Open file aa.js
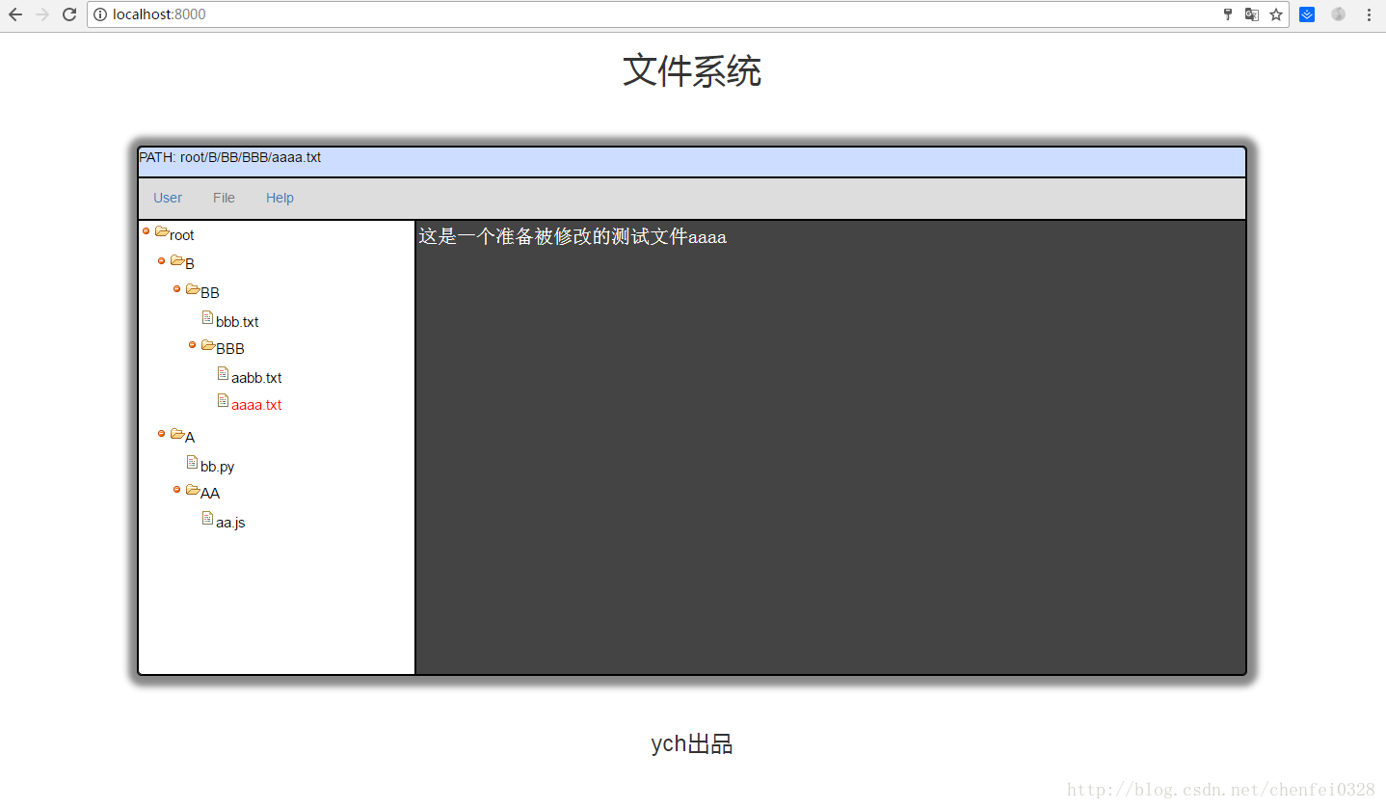1386x809 pixels. 230,523
